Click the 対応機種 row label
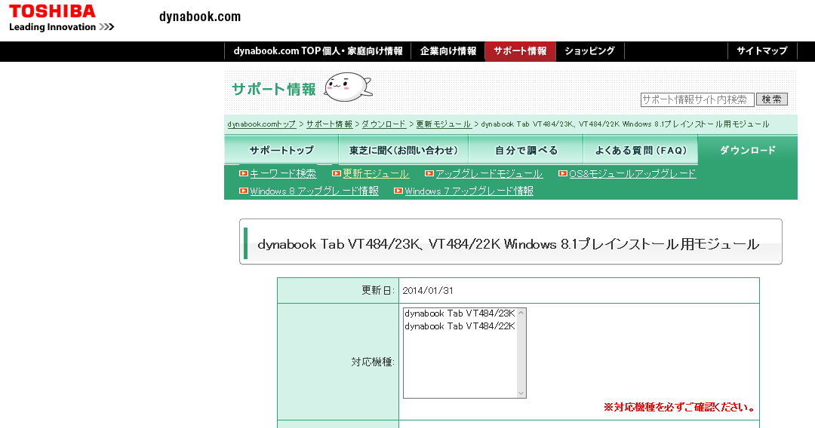Viewport: 815px width, 428px height. pyautogui.click(x=373, y=362)
